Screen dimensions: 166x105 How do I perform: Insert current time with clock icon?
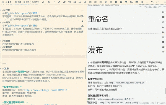[116, 2]
